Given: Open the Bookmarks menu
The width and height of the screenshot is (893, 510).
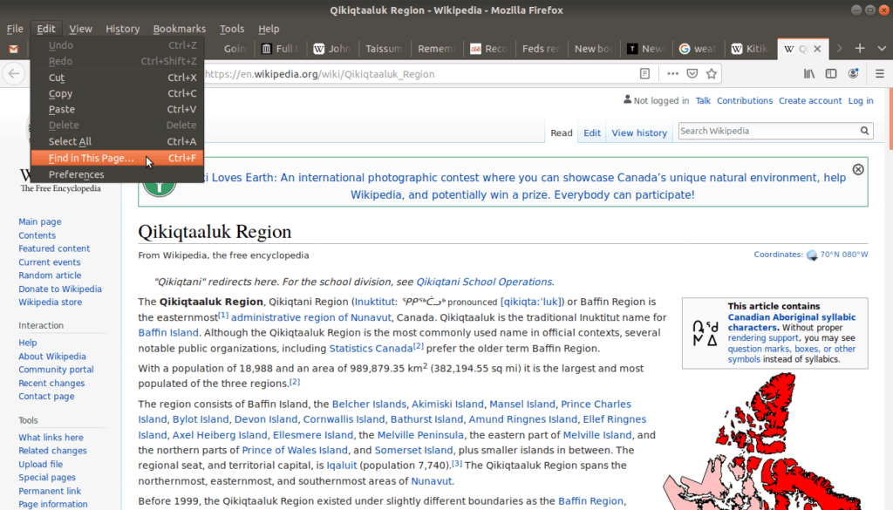Looking at the screenshot, I should [x=180, y=29].
